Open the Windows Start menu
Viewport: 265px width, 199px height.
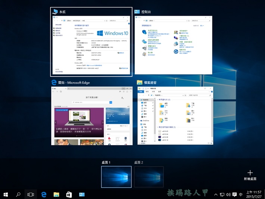tap(6, 195)
